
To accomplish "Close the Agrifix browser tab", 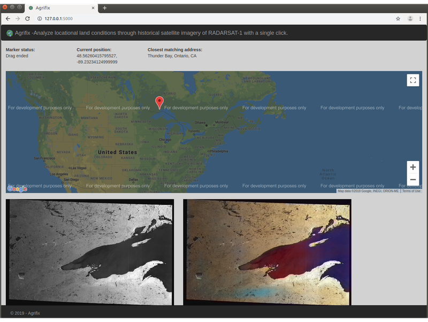I will [93, 8].
